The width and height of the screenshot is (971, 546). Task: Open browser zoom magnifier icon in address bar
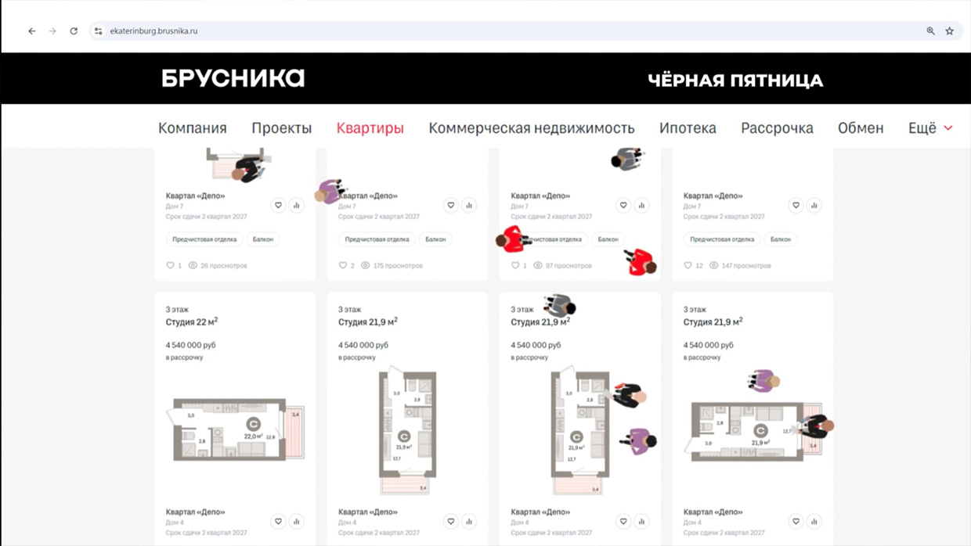coord(930,31)
